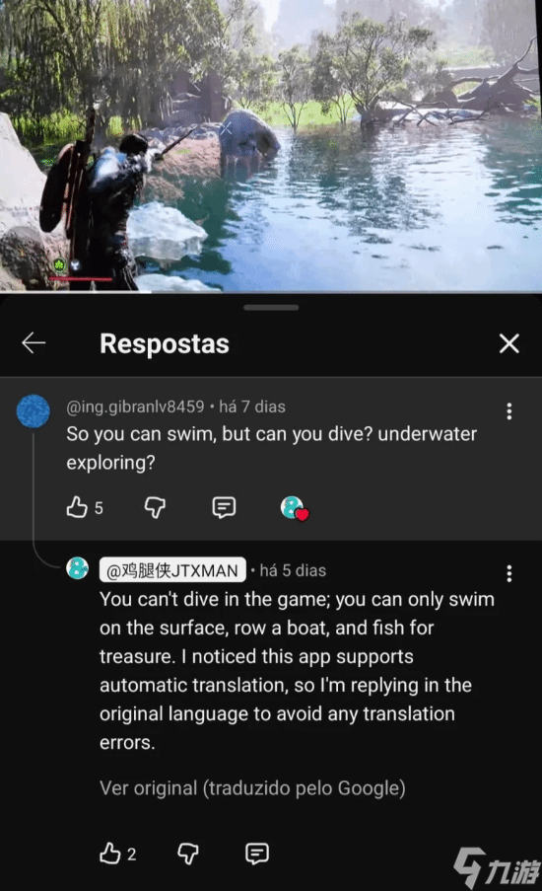Viewport: 542px width, 891px height.
Task: Dislike the JTXMAN reply
Action: click(x=188, y=854)
